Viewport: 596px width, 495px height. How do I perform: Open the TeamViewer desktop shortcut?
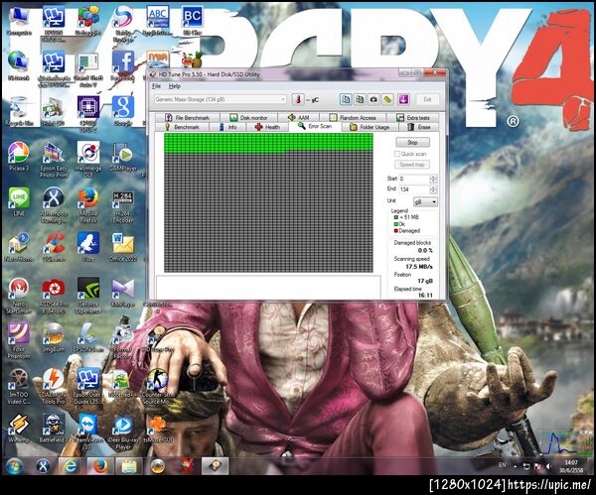point(88,432)
